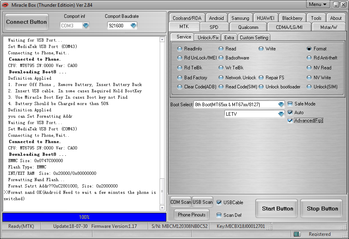Click the COM Scan button
The width and height of the screenshot is (349, 239).
181,202
